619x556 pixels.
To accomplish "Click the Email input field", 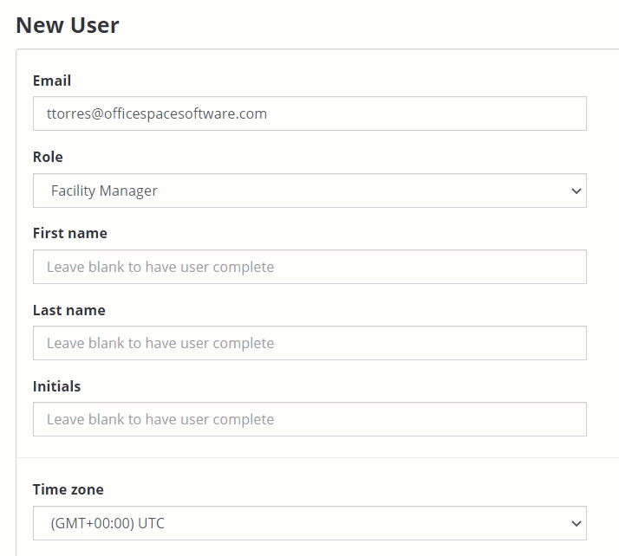I will click(x=309, y=113).
